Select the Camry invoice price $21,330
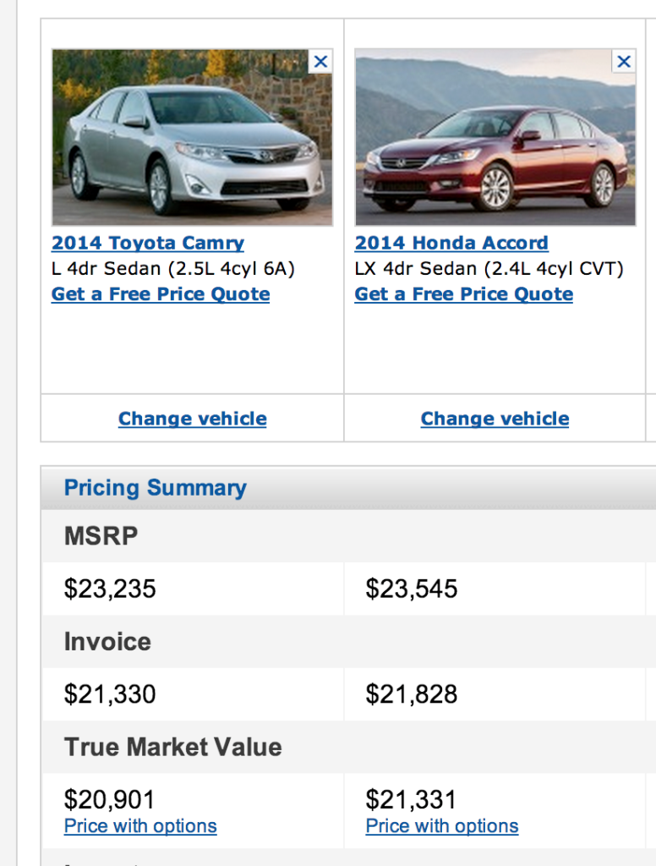The image size is (656, 866). [x=110, y=694]
